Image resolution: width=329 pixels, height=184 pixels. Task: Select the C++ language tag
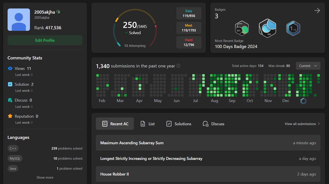pos(13,148)
